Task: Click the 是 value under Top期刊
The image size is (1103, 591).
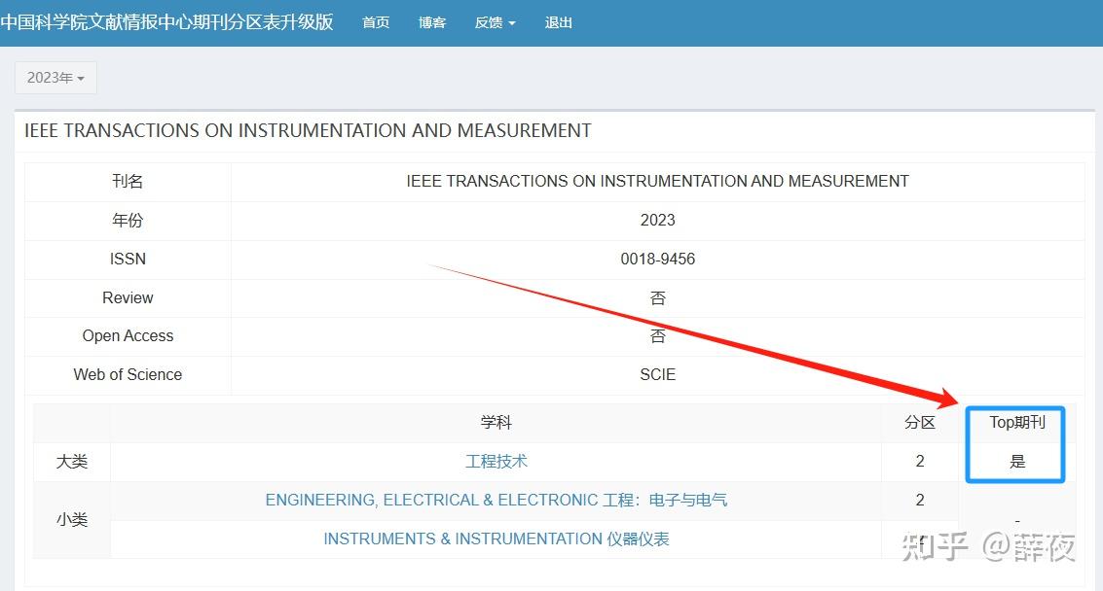Action: (x=1017, y=462)
